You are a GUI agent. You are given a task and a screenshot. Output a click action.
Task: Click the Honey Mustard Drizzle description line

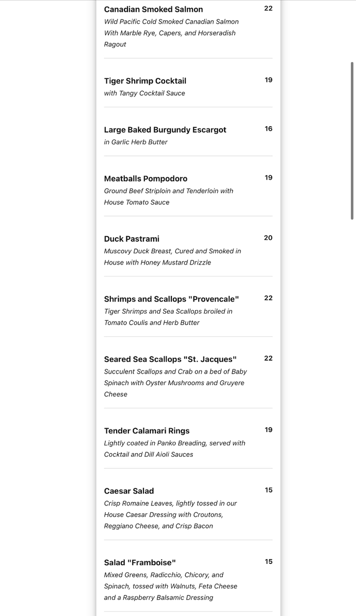pos(157,263)
